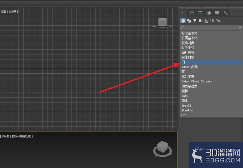Click the lower viewport 标准 label
The image size is (243, 168).
click(x=7, y=136)
